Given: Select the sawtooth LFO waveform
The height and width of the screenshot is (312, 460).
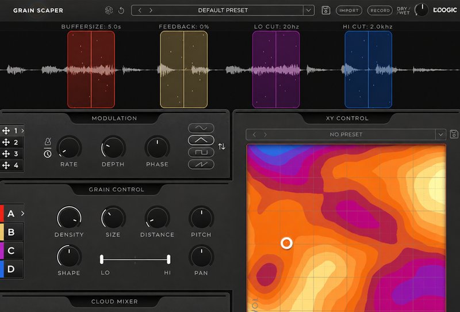Looking at the screenshot, I should tap(201, 164).
